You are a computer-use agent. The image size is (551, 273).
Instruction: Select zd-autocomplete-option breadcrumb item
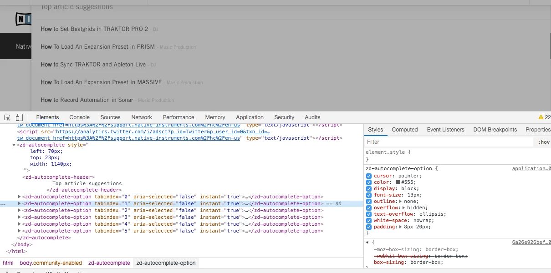tap(166, 263)
